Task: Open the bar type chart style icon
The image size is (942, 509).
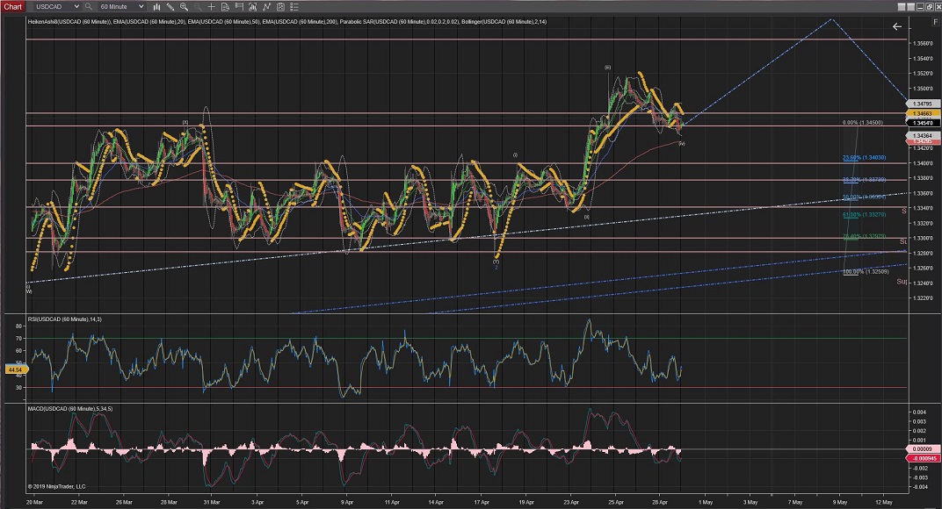Action: click(x=158, y=6)
